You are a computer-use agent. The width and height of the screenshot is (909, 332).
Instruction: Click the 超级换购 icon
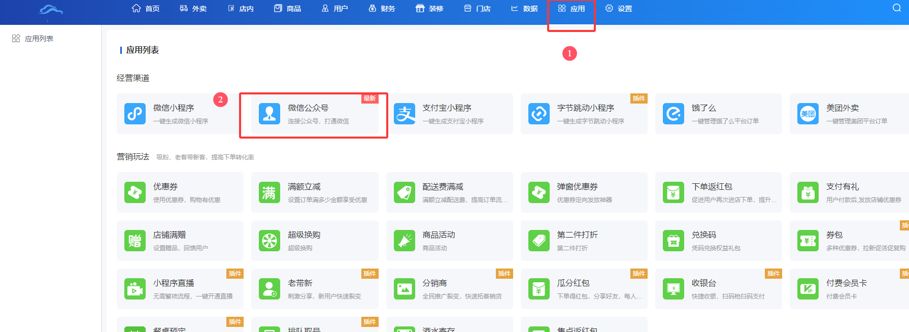pos(270,241)
